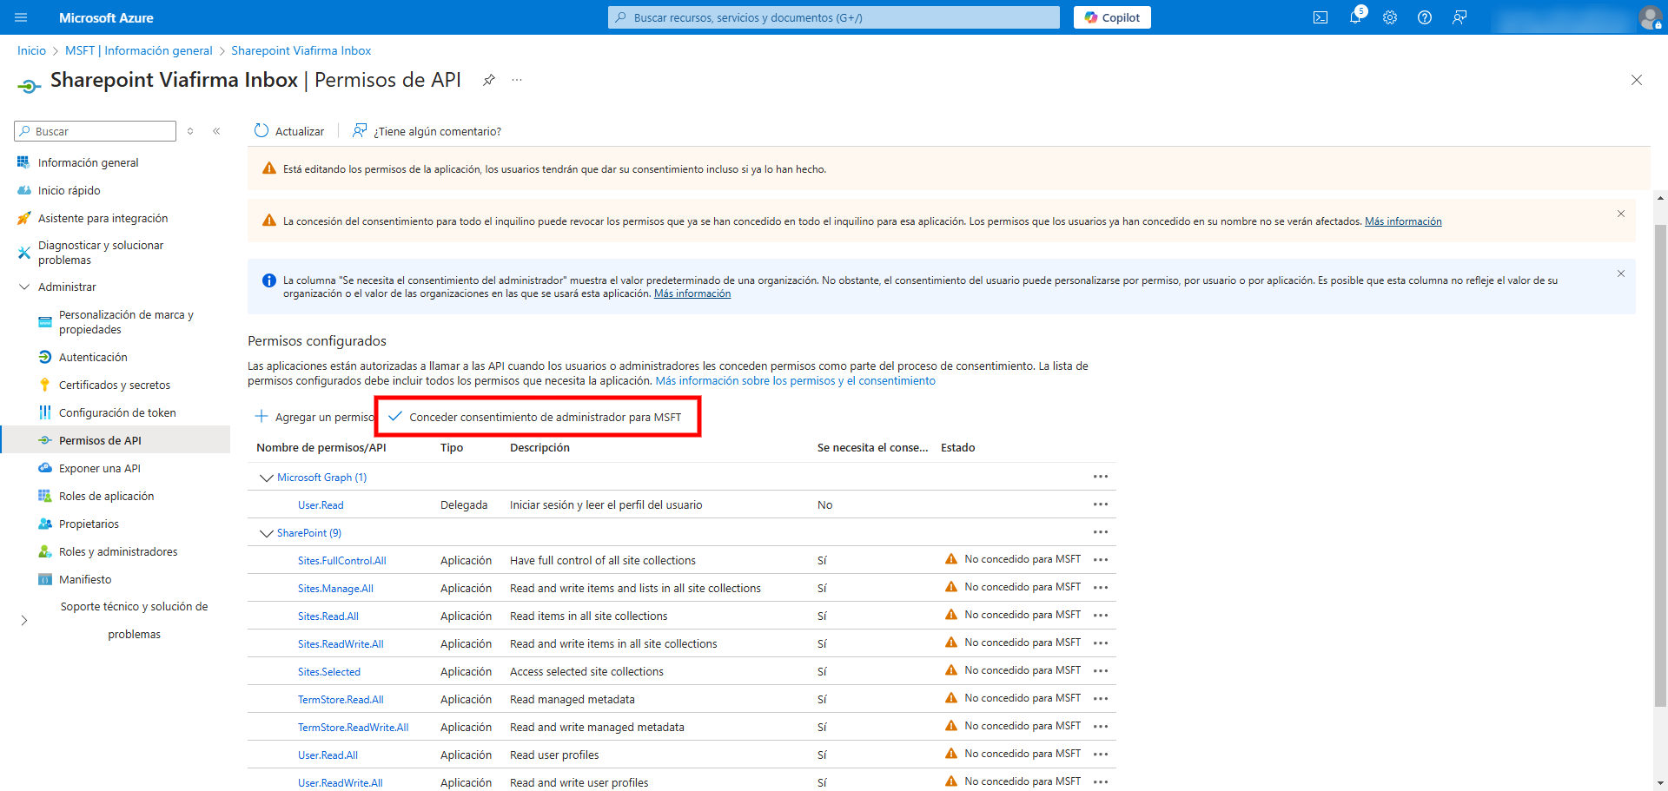Collapse the SharePoint (9) group
This screenshot has height=791, width=1668.
click(x=267, y=533)
